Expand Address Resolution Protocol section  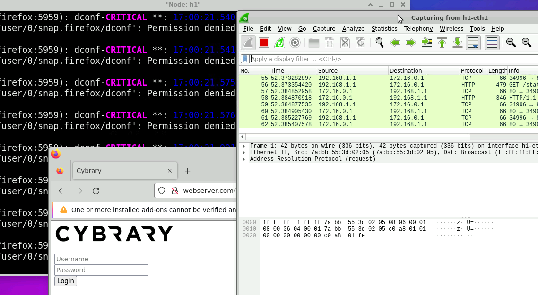[244, 159]
